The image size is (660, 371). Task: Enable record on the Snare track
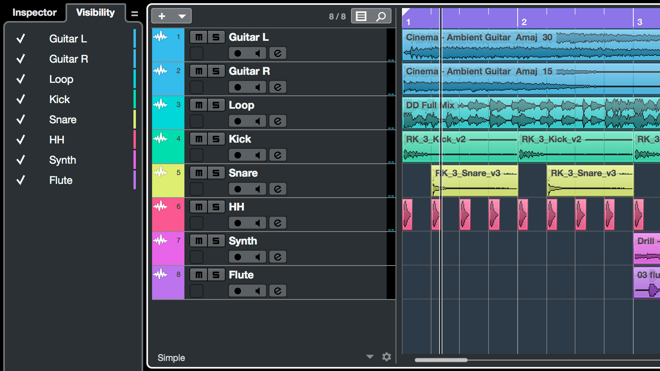tap(238, 189)
